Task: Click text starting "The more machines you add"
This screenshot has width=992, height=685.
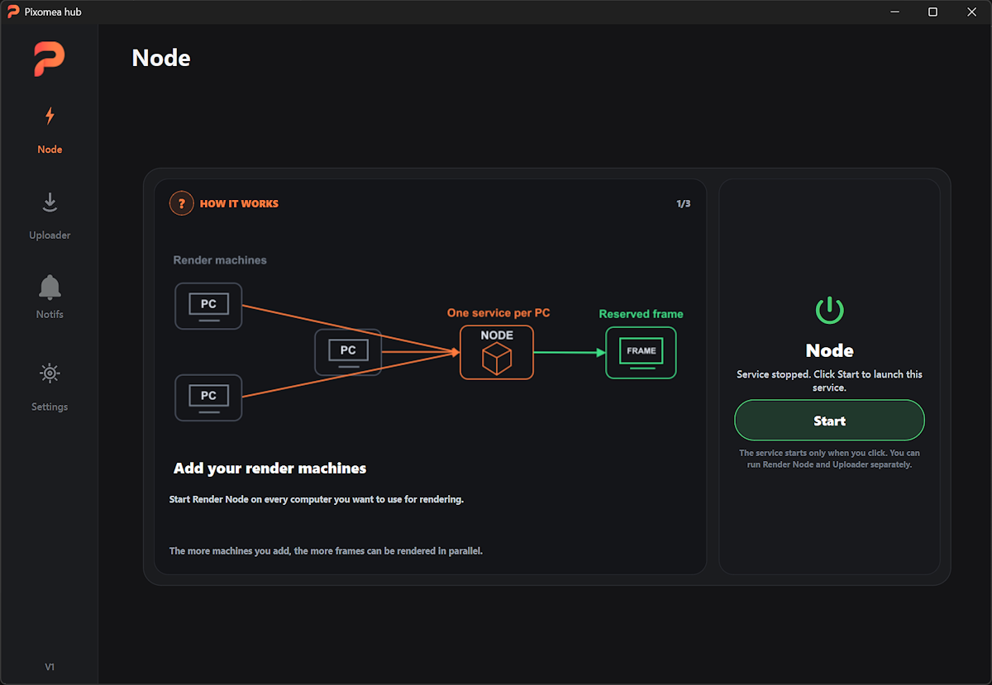Action: pyautogui.click(x=326, y=550)
